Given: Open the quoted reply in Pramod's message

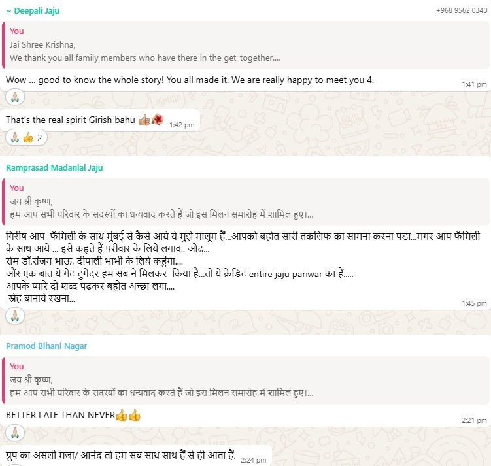Looking at the screenshot, I should click(x=246, y=380).
